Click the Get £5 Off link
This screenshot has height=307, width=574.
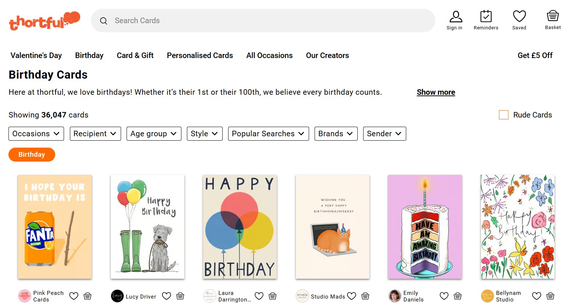(535, 55)
